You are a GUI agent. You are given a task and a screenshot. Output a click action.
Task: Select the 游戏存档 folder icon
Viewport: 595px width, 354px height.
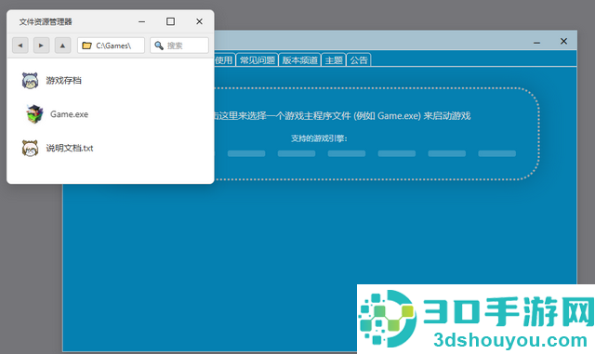[x=30, y=81]
